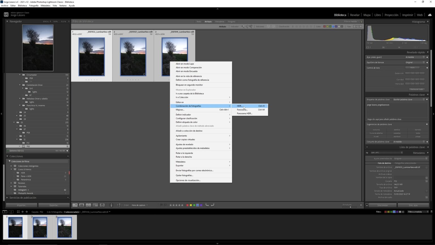The width and height of the screenshot is (435, 245).
Task: Click the rotate left arrow icon
Action: pyautogui.click(x=206, y=205)
